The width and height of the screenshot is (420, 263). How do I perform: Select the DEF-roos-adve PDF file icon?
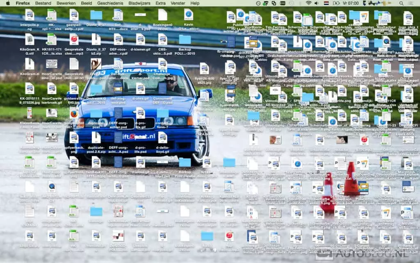[x=118, y=39]
